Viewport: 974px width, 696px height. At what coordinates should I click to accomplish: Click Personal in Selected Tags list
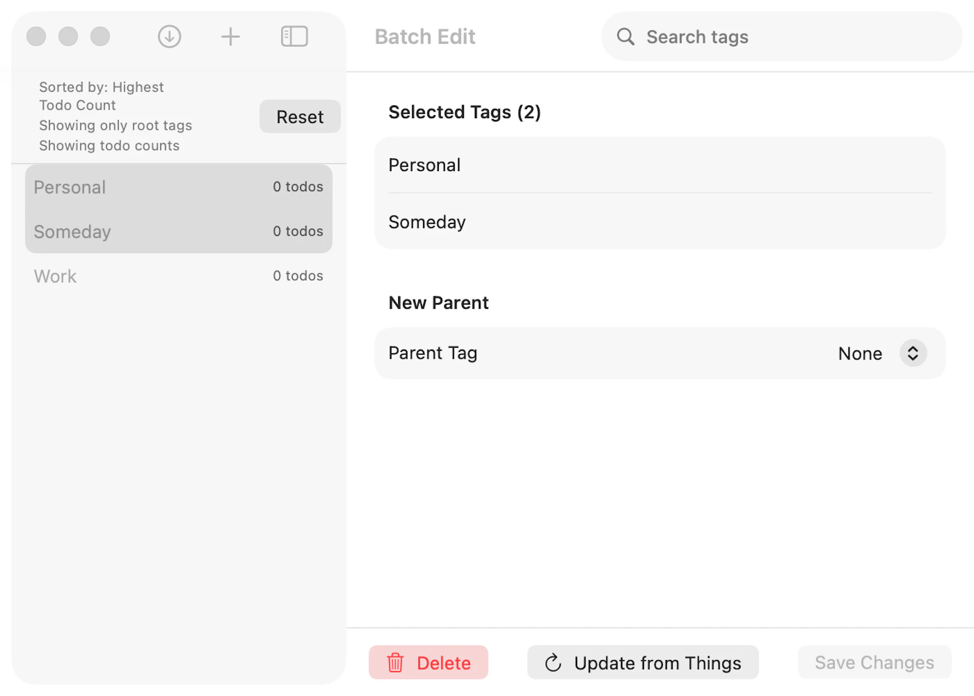660,165
